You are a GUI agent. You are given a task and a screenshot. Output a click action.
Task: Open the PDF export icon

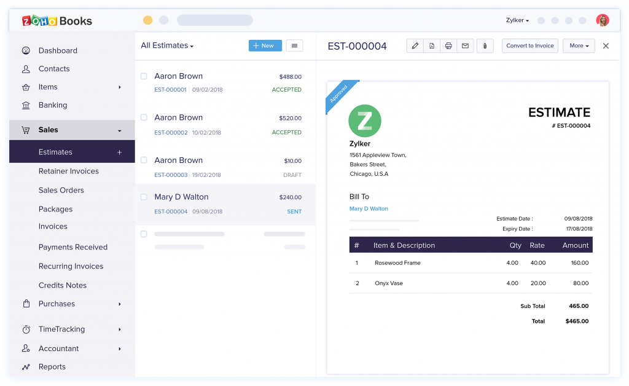pos(431,45)
